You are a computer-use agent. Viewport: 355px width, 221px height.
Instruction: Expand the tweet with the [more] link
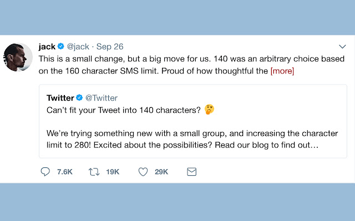point(282,71)
